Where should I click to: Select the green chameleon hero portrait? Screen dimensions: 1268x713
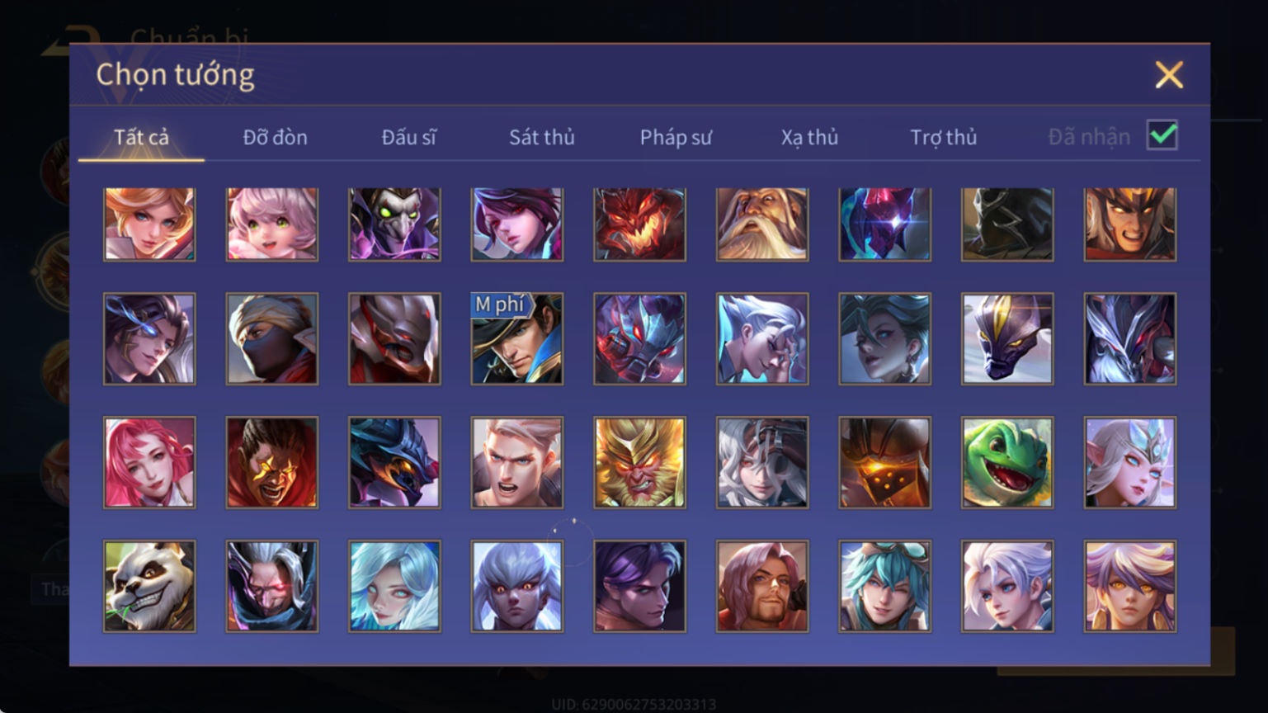(1007, 462)
